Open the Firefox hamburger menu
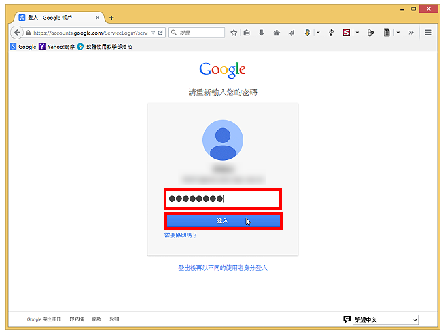The width and height of the screenshot is (443, 335). [x=428, y=33]
